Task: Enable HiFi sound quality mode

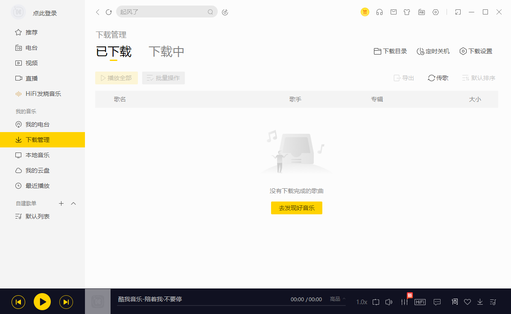Action: tap(420, 302)
